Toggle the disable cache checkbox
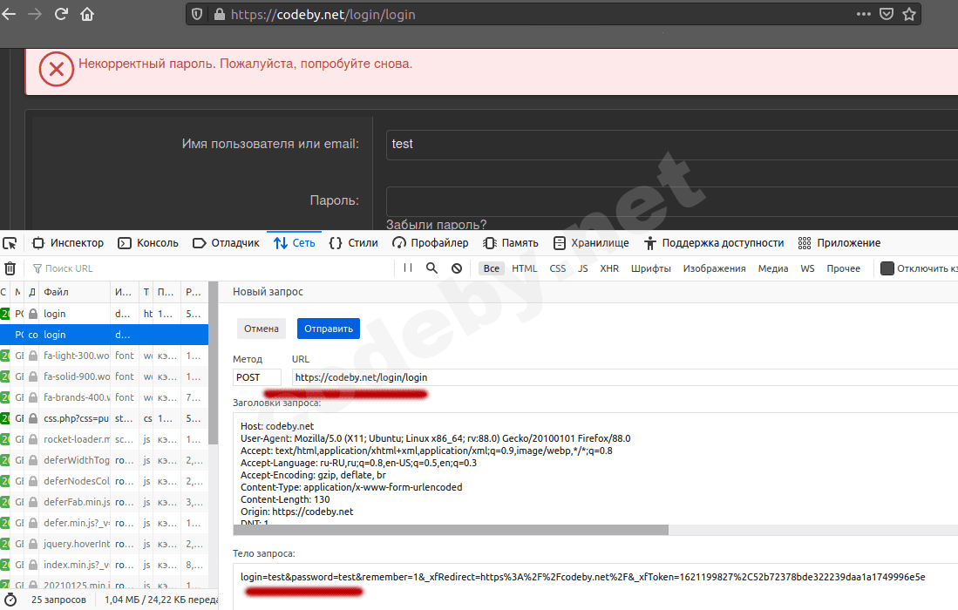958x610 pixels. click(x=887, y=268)
